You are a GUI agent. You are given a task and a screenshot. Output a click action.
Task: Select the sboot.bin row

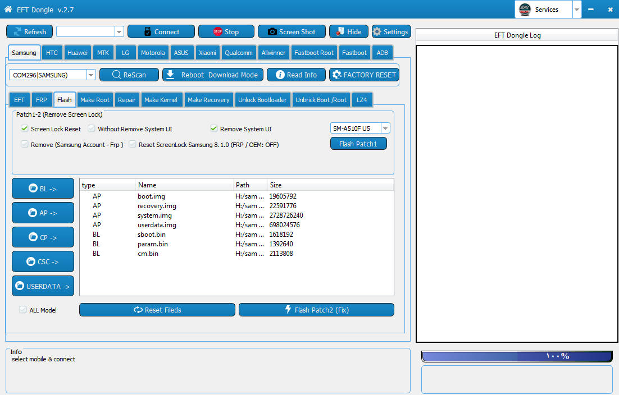[x=236, y=234]
